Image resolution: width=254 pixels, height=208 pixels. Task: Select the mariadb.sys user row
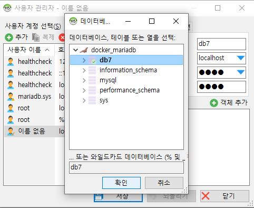click(35, 97)
